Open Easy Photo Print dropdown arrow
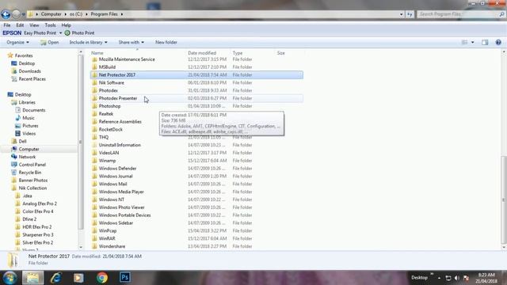Screen dimensions: 507x285 tap(60, 33)
